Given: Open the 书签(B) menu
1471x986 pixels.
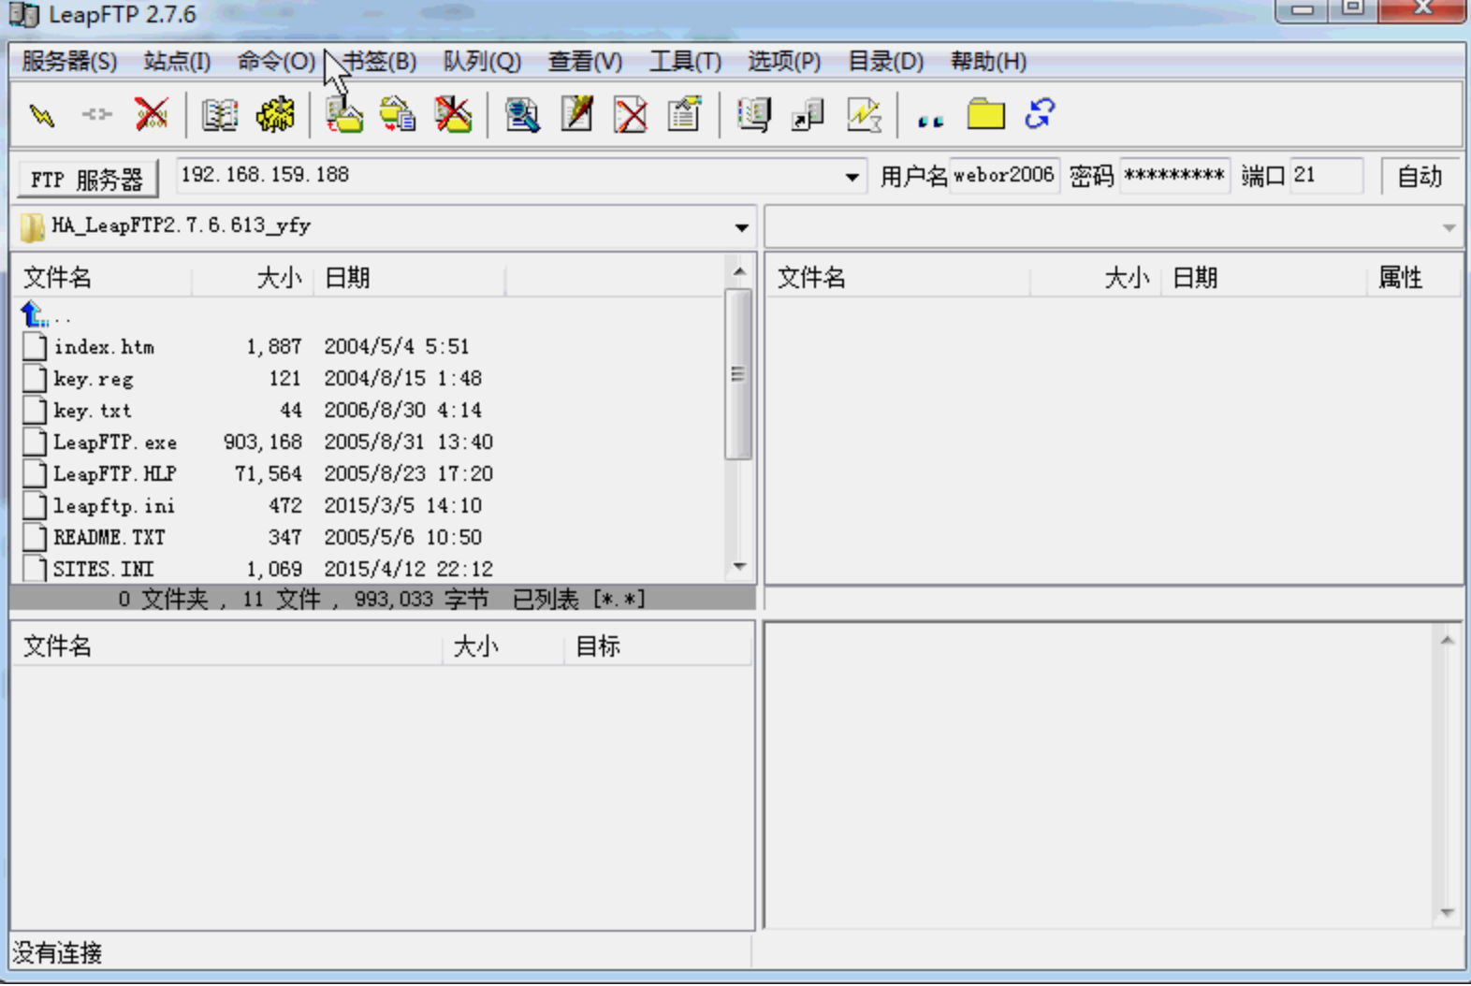Looking at the screenshot, I should pos(379,62).
